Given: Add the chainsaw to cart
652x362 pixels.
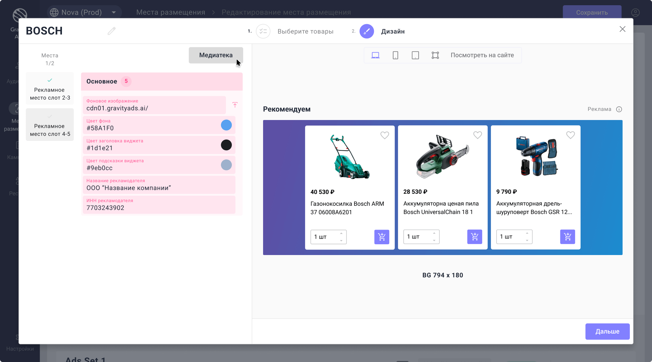Looking at the screenshot, I should tap(475, 237).
